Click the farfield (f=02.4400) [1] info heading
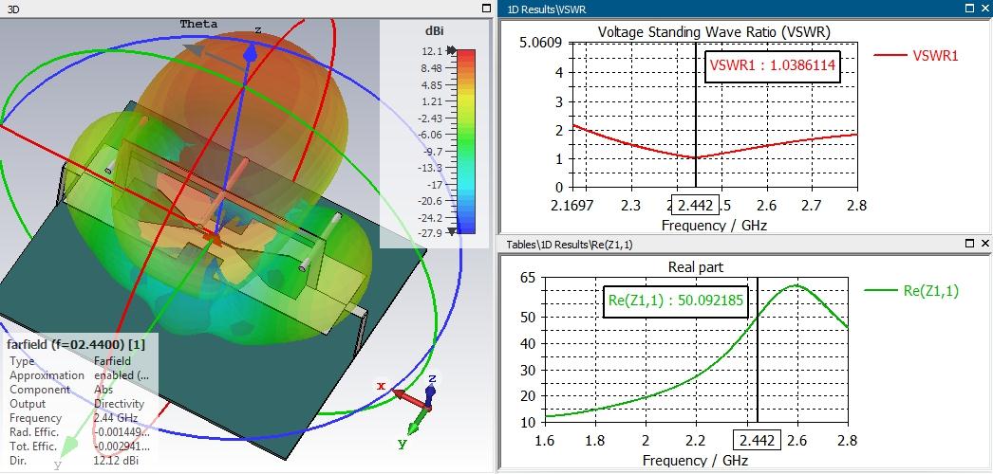The image size is (993, 474). click(76, 344)
